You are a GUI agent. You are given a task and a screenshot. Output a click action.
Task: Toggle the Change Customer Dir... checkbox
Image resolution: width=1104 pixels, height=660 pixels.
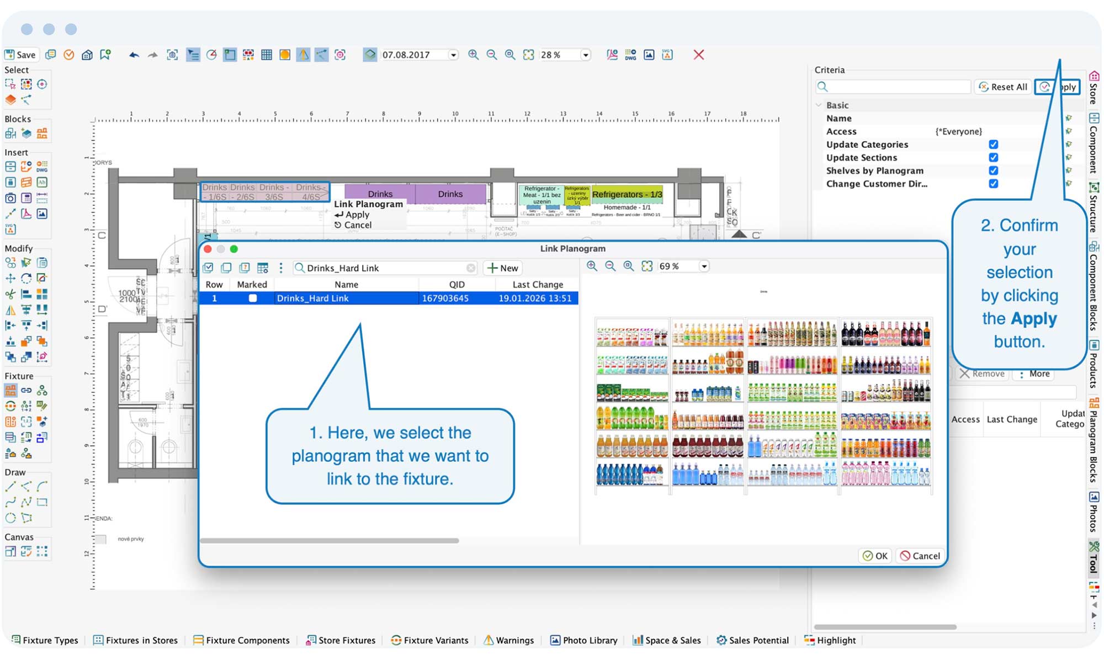click(x=994, y=184)
